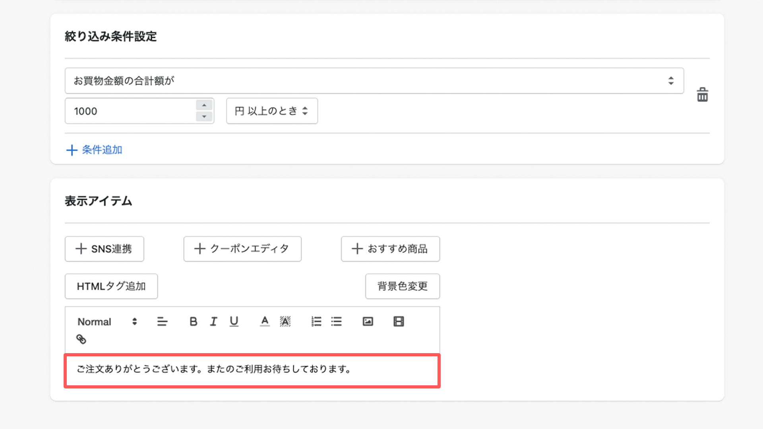Viewport: 763px width, 429px height.
Task: Toggle italic formatting in the editor
Action: 213,321
